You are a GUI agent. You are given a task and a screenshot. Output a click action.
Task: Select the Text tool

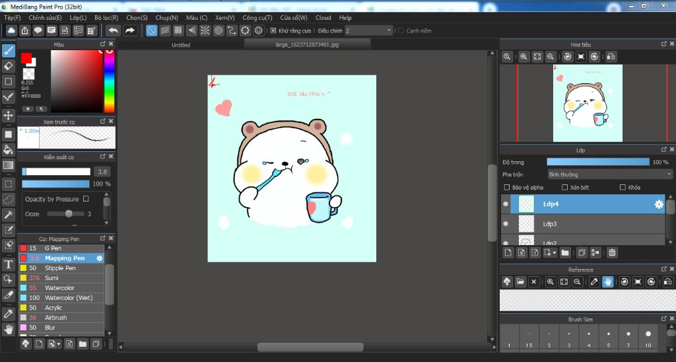pyautogui.click(x=8, y=264)
